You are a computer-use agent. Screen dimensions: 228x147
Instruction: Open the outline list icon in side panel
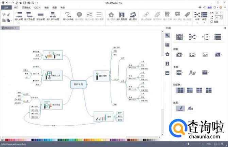point(167,44)
